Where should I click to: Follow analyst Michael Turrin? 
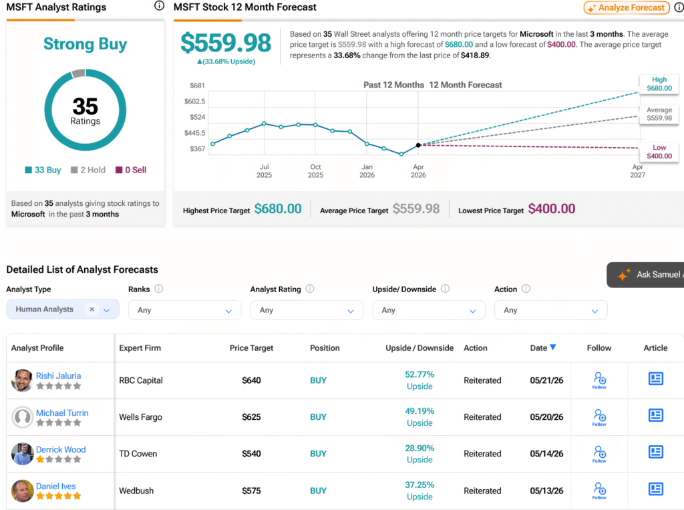coord(599,418)
